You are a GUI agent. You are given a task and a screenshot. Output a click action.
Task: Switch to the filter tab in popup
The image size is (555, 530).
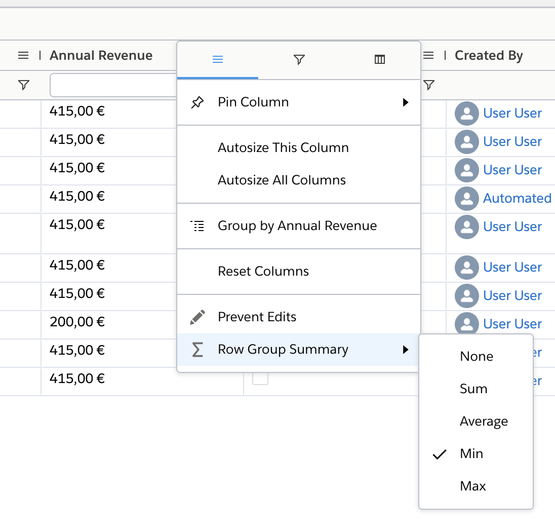click(x=299, y=60)
